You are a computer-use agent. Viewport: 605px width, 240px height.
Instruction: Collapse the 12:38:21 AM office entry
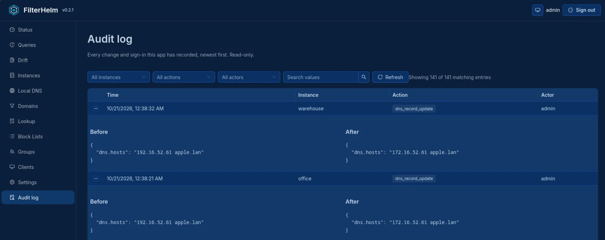click(96, 178)
